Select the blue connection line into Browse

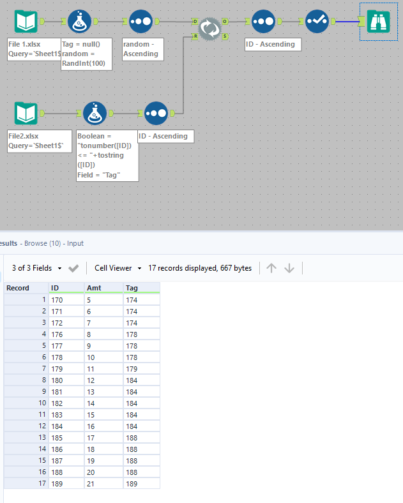(x=347, y=22)
